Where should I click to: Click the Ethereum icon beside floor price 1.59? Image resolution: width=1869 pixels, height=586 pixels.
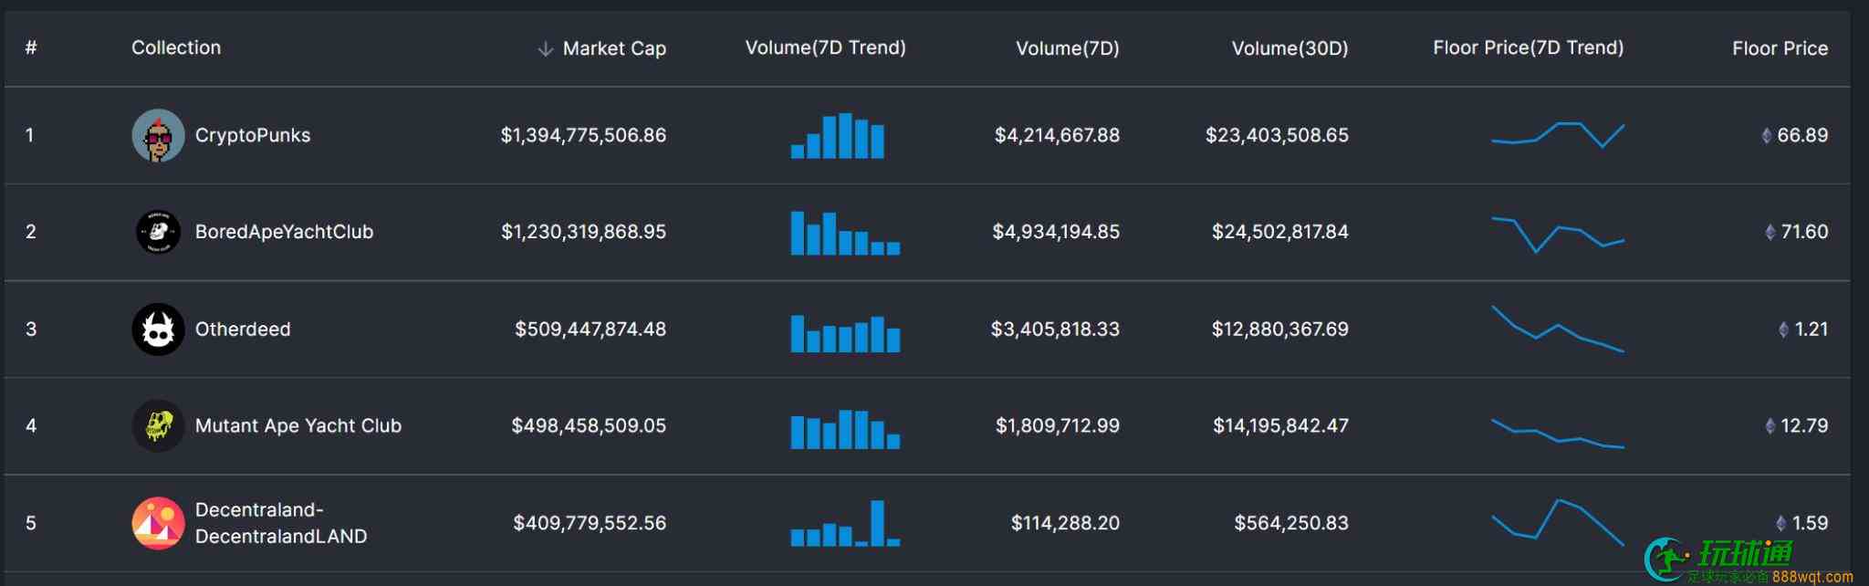[x=1781, y=523]
